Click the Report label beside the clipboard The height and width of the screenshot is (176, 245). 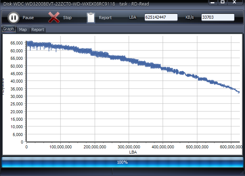(105, 18)
